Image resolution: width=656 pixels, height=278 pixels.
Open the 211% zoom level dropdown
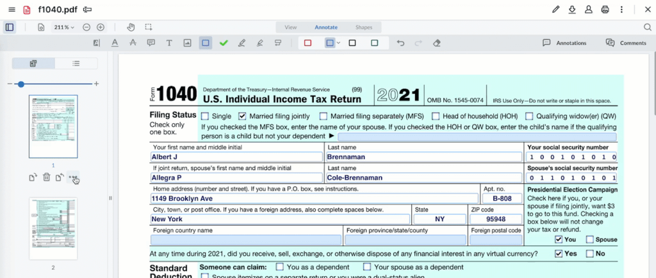point(65,27)
